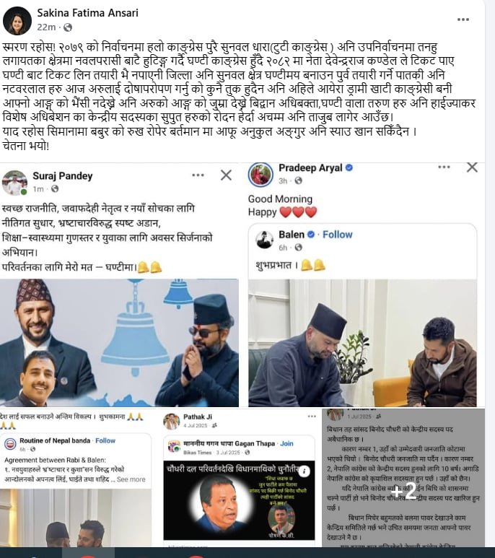Open Balen's profile avatar
Viewport: 495px width, 558px height.
coord(265,239)
